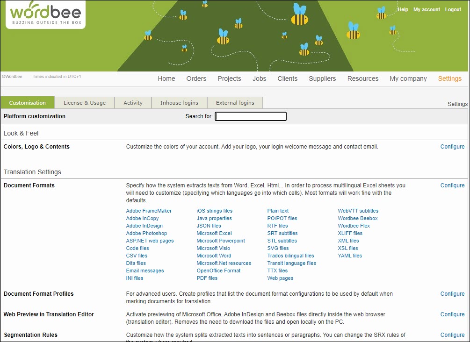Image resolution: width=470 pixels, height=342 pixels.
Task: Focus the Search for input field
Action: pos(251,116)
